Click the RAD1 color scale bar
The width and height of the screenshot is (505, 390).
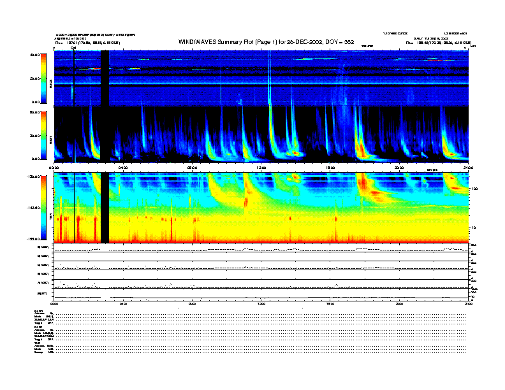click(43, 135)
